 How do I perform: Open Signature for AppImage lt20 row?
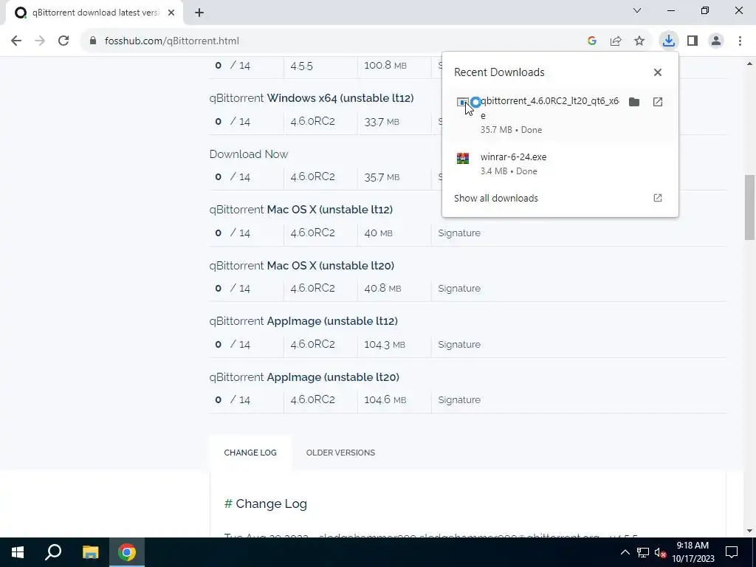(459, 399)
